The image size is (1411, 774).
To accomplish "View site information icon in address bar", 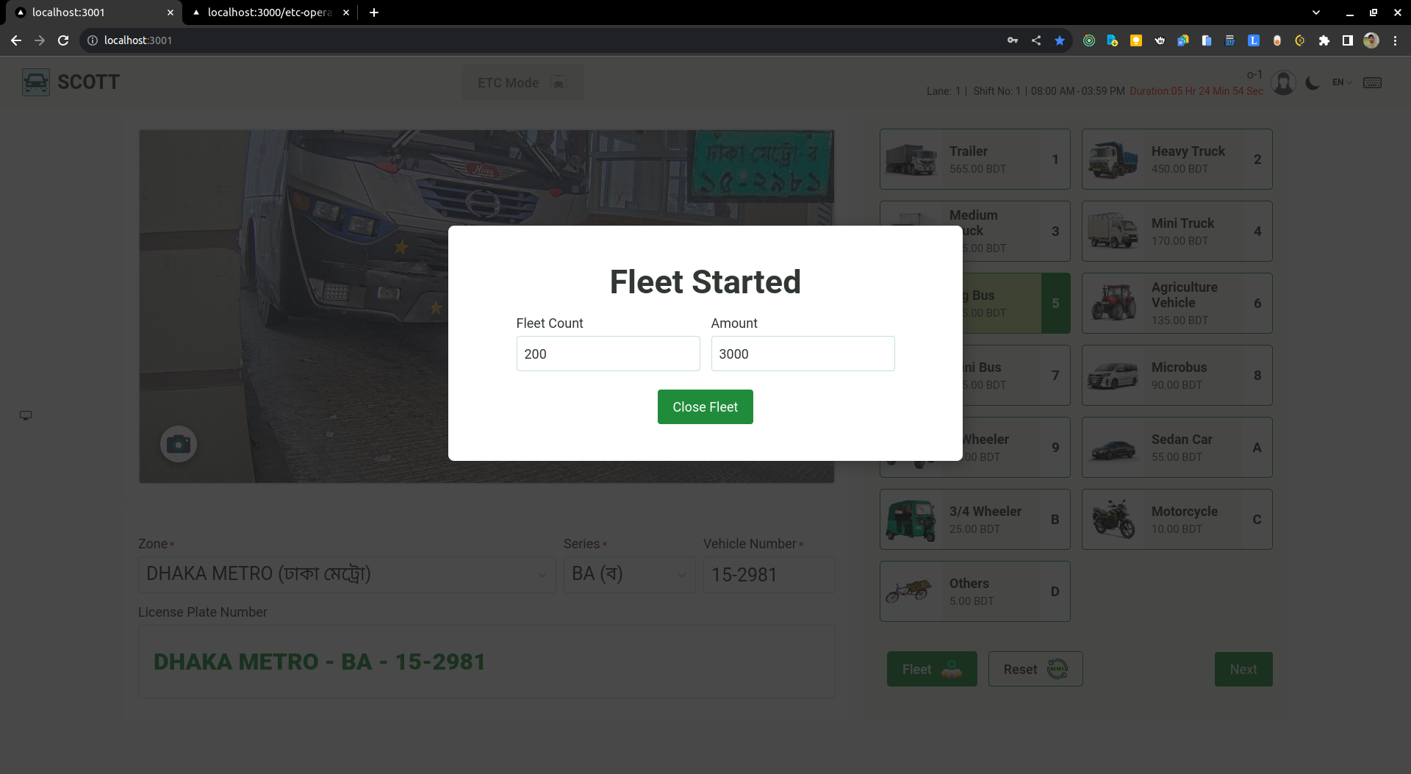I will point(93,40).
